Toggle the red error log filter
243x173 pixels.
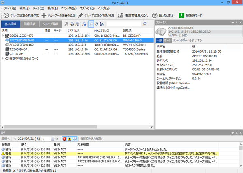coord(64,139)
